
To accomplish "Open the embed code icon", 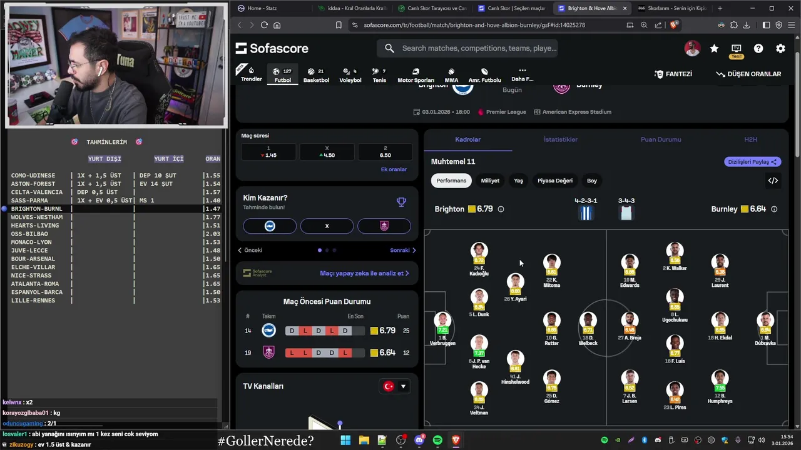I will (x=773, y=181).
